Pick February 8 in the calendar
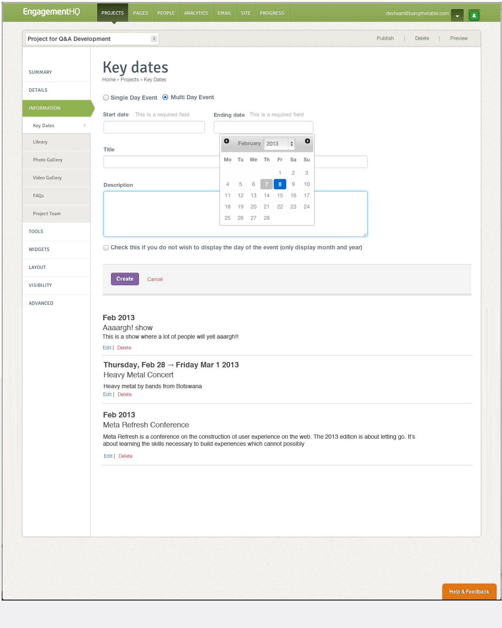Viewport: 502px width, 628px height. [280, 184]
